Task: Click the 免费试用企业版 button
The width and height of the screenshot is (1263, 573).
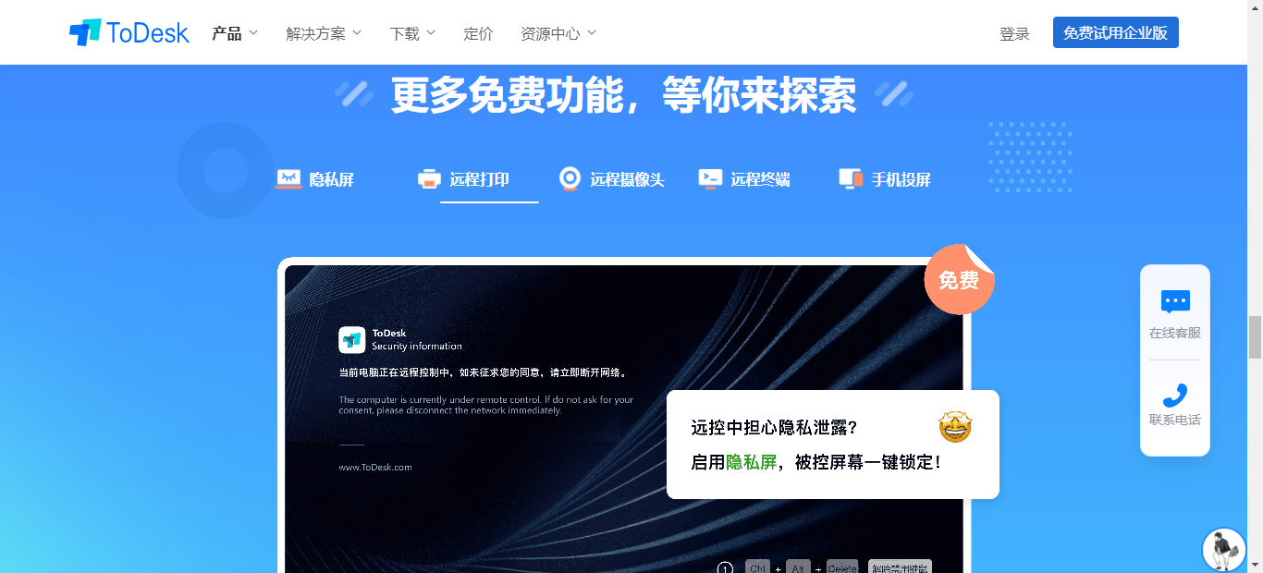Action: pos(1115,32)
